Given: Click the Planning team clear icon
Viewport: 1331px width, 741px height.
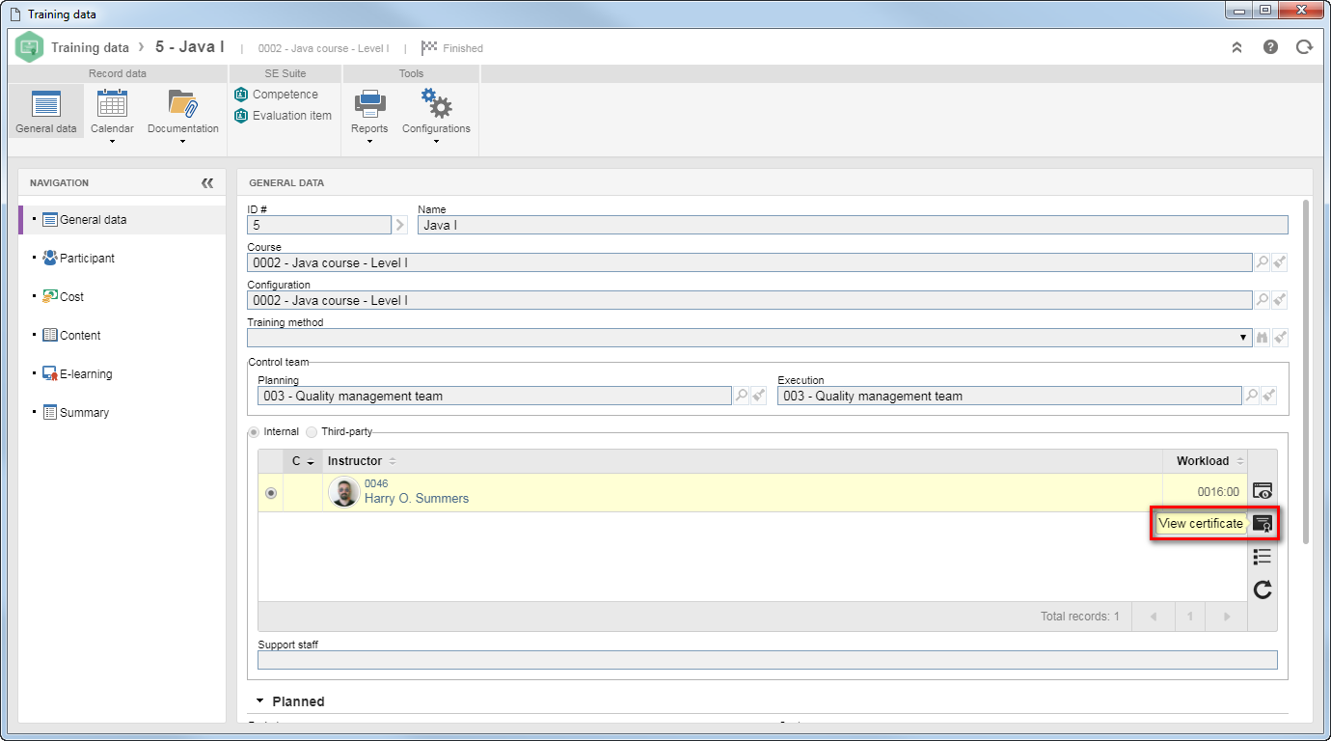Looking at the screenshot, I should [x=759, y=396].
